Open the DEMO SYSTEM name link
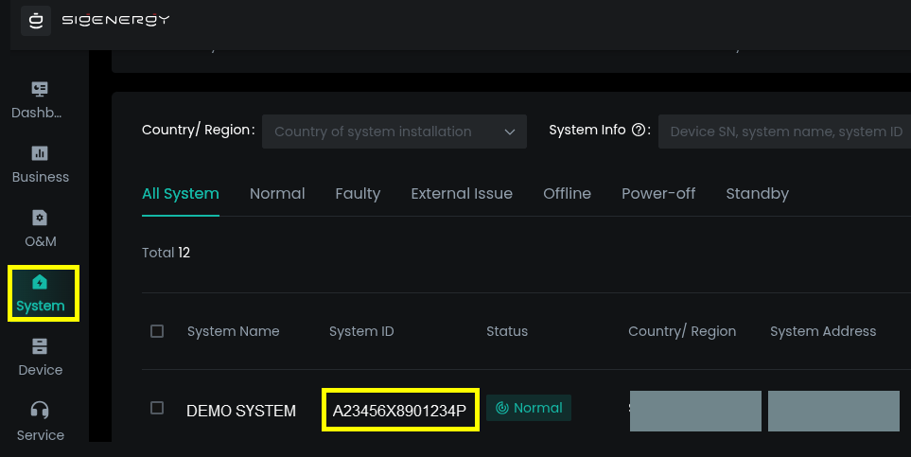This screenshot has height=457, width=911. click(241, 411)
